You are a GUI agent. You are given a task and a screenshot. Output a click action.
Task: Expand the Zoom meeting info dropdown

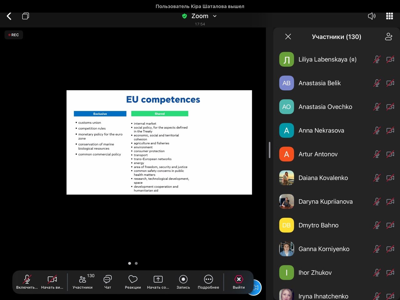click(x=215, y=16)
